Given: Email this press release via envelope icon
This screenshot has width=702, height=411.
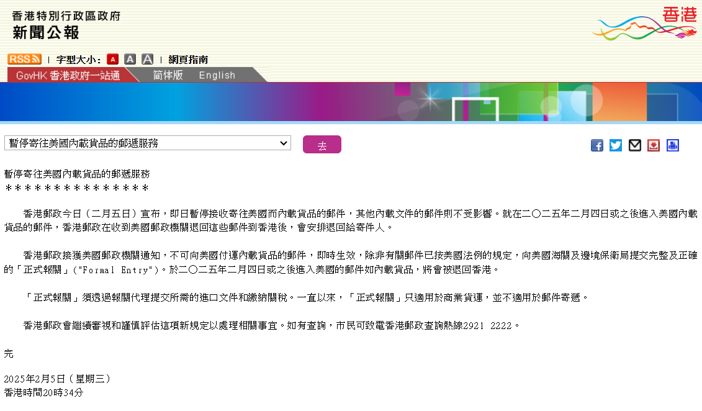Looking at the screenshot, I should pos(634,145).
